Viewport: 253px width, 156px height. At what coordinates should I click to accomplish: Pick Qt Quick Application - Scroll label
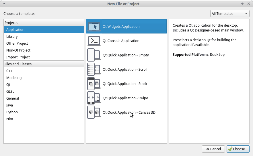tap(125, 69)
